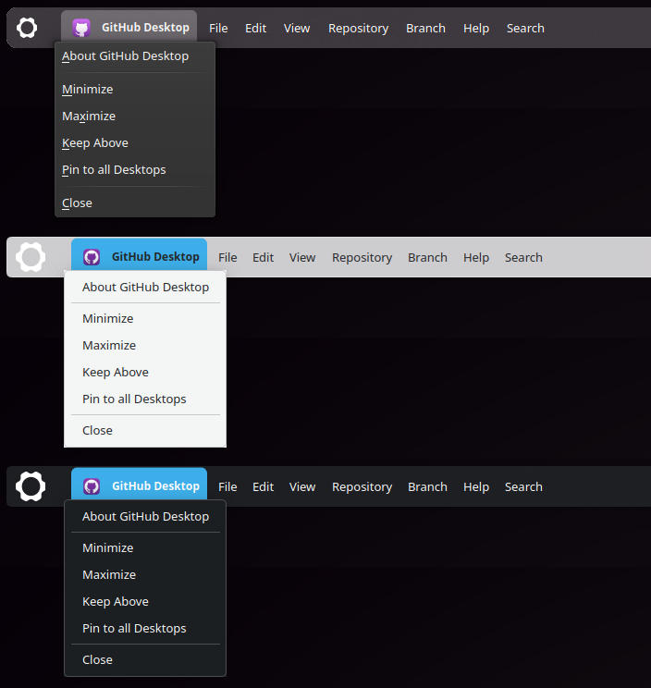Open GitHub Desktop app menu in bottom panel

pos(139,485)
